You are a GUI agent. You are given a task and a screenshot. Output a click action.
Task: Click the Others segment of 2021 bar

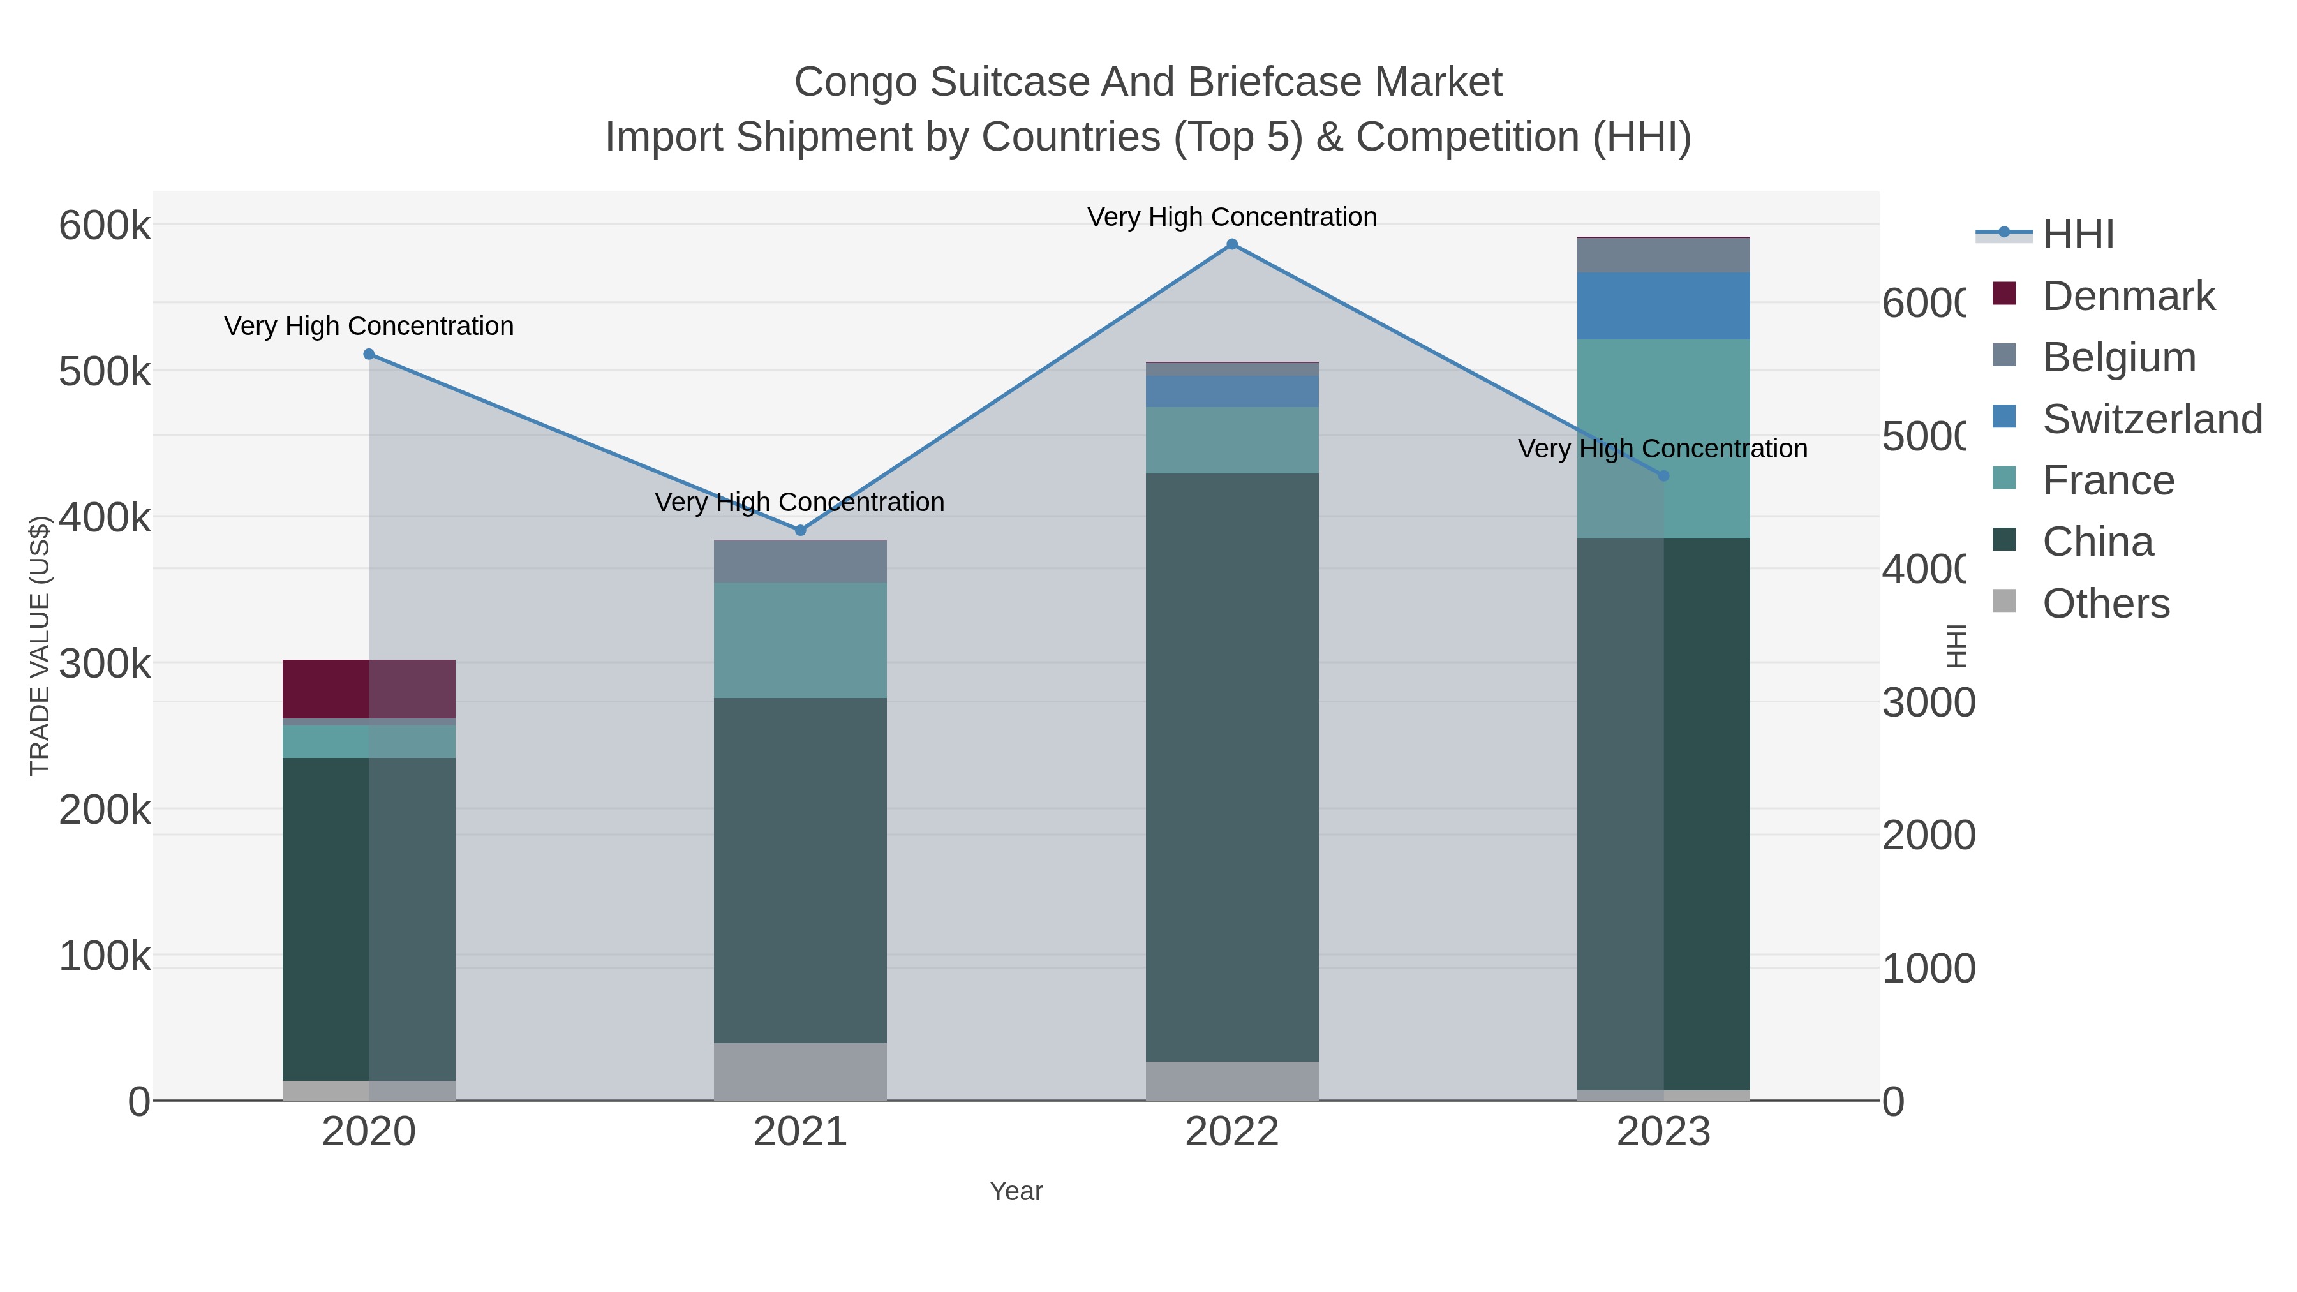(x=800, y=1072)
